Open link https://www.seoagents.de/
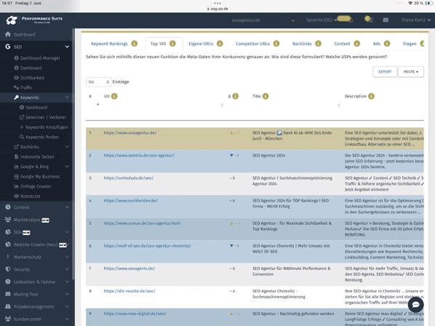Screen dimensions: 435x326 pos(129,269)
